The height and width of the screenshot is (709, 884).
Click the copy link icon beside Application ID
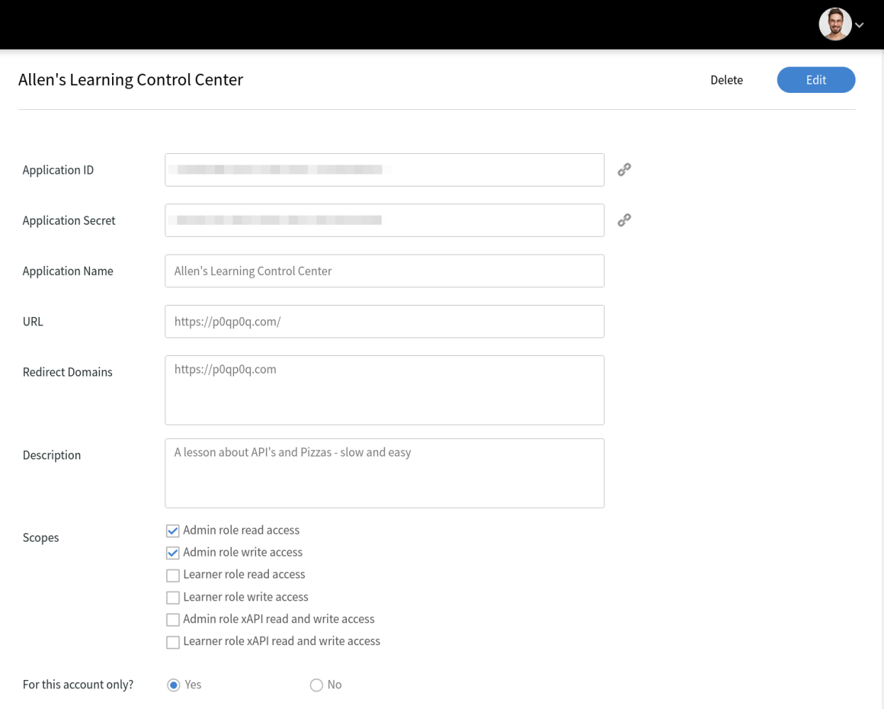pyautogui.click(x=624, y=169)
